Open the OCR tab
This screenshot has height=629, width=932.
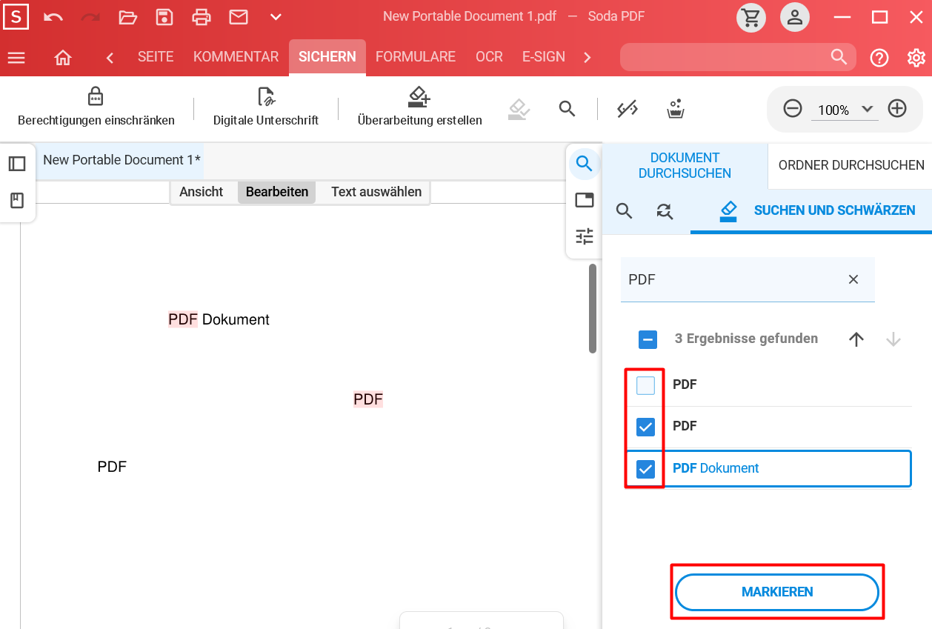(x=489, y=57)
